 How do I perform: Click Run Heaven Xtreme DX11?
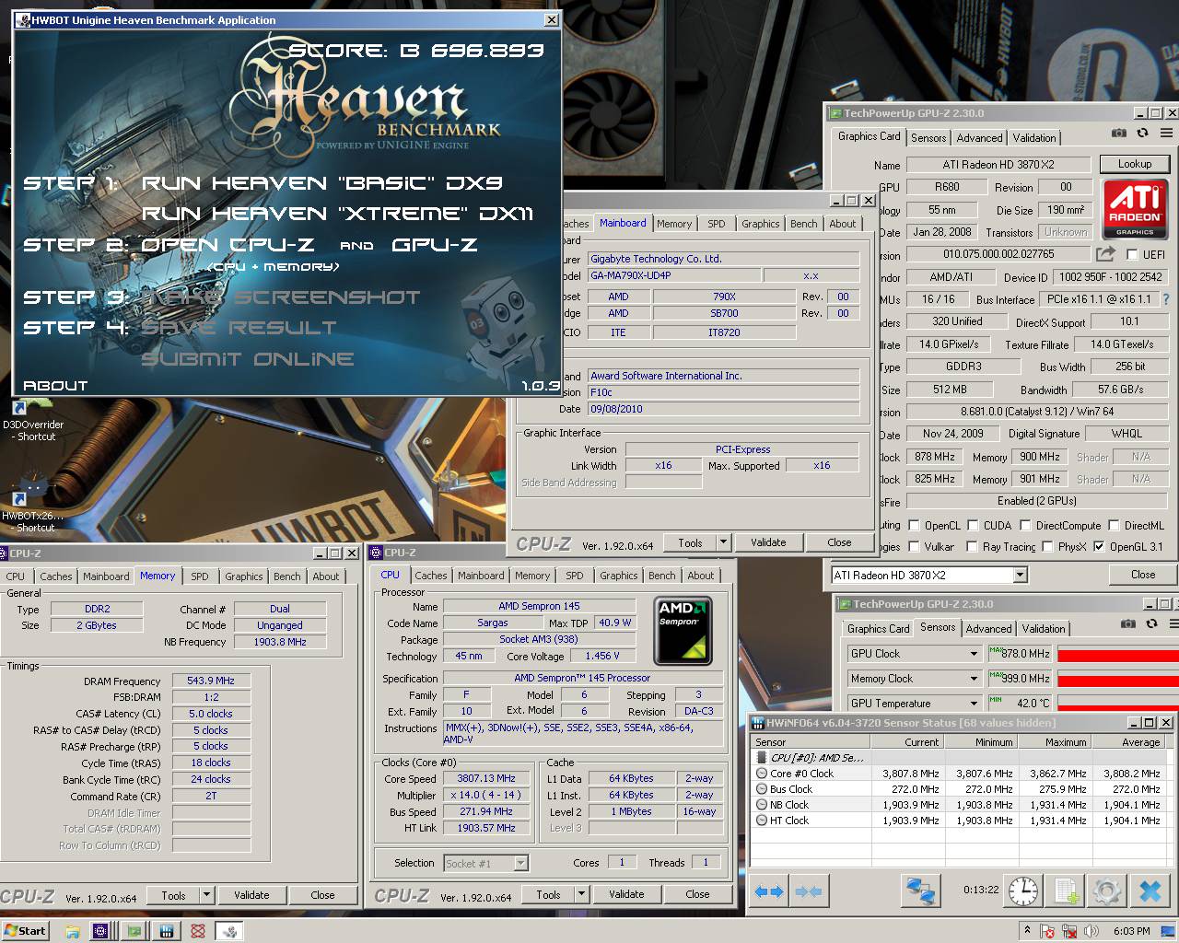(337, 214)
